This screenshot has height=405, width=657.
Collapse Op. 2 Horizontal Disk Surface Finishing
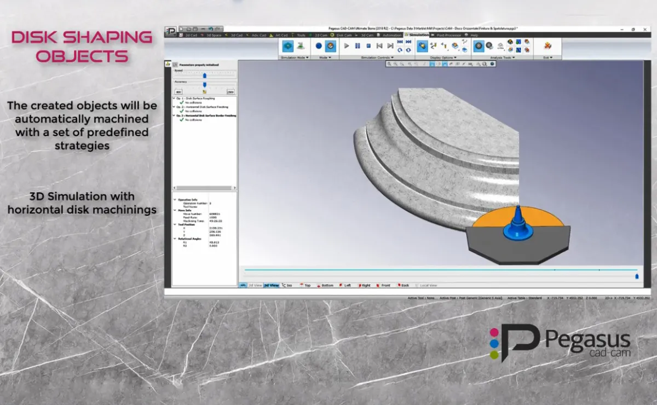(x=174, y=107)
